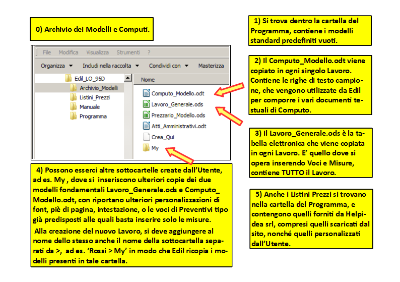The image size is (400, 282).
Task: Select the Programma folder icon
Action: [x=73, y=116]
